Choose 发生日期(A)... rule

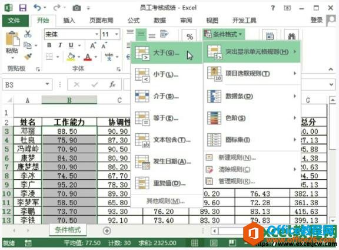(x=167, y=162)
